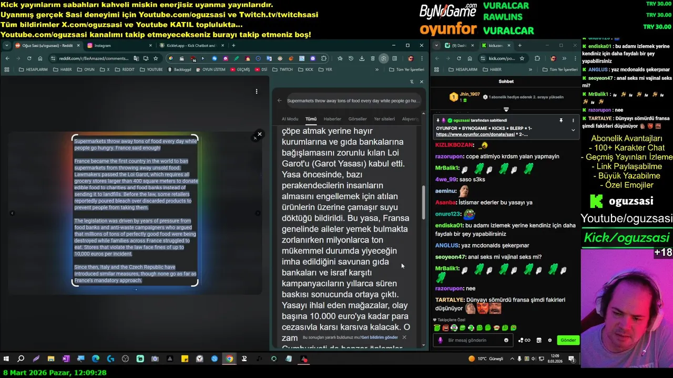
Task: Send the chat message with Gönder
Action: 568,340
